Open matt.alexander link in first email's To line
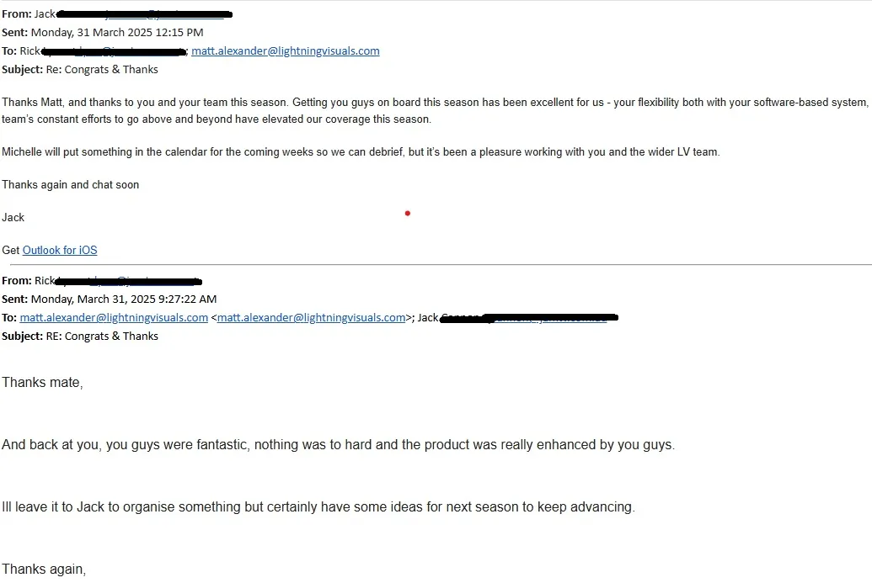This screenshot has width=872, height=583. click(285, 50)
